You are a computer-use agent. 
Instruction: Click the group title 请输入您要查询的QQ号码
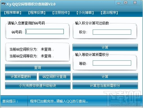tap(26, 23)
